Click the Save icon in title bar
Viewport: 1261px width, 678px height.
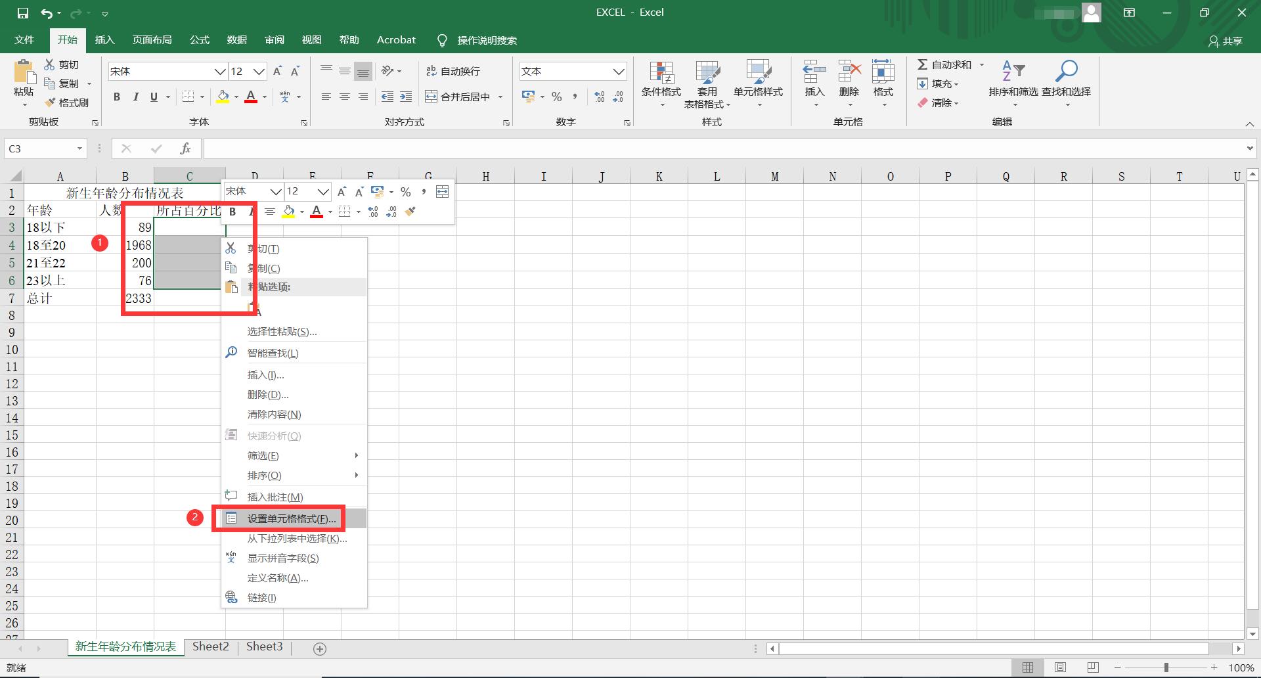tap(22, 12)
